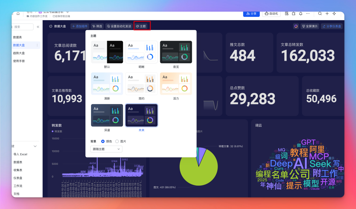
Task: Open the sparkle AI assistant icon
Action: [334, 14]
